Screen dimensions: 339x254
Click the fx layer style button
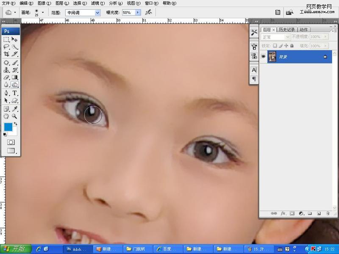(x=283, y=214)
